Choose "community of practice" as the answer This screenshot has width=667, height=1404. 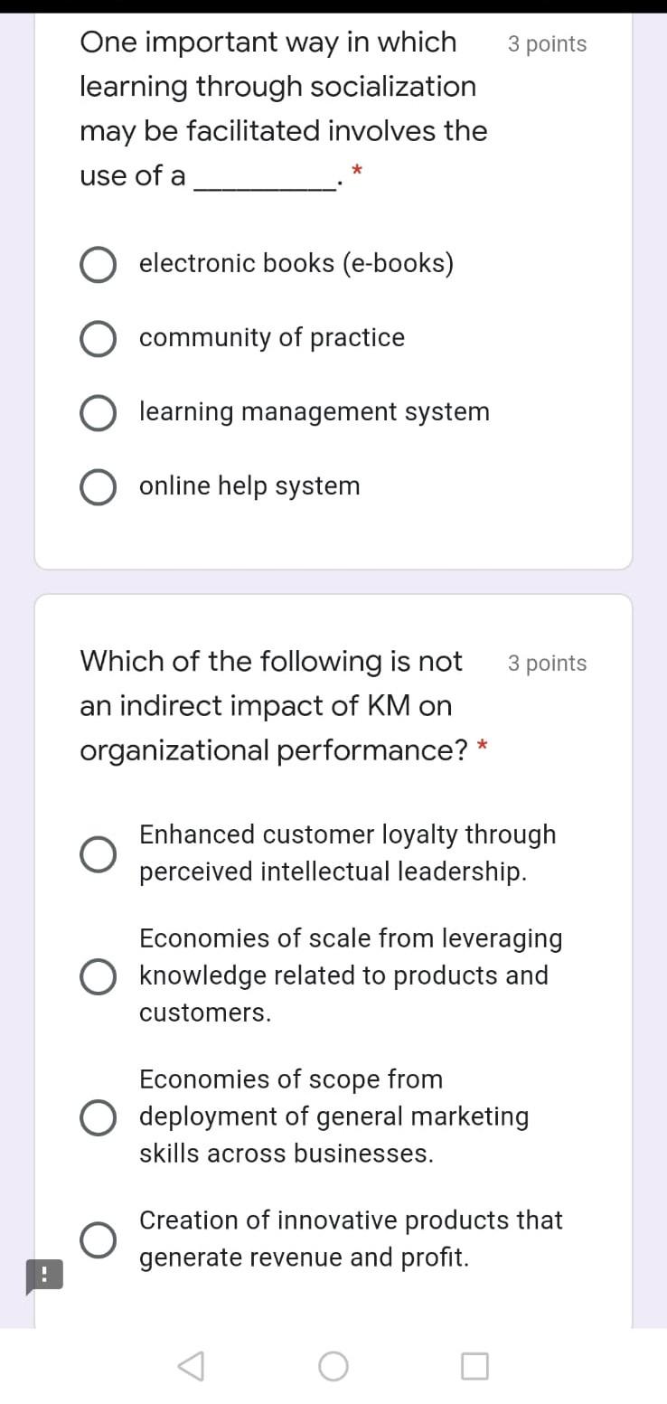tap(98, 338)
